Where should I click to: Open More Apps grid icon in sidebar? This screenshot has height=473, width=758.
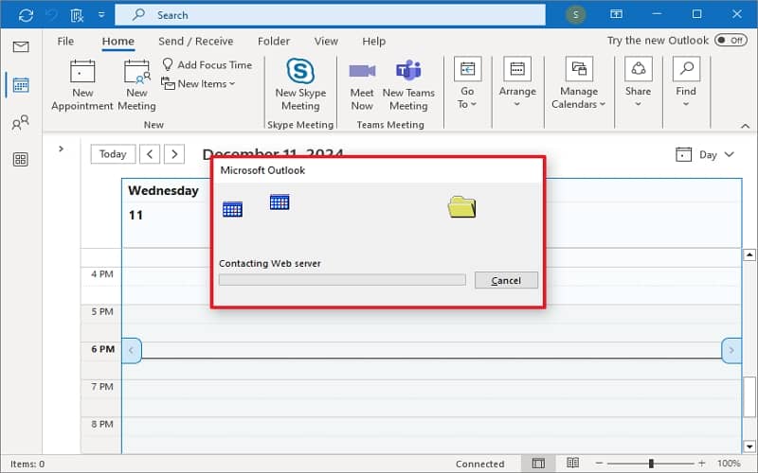tap(20, 159)
